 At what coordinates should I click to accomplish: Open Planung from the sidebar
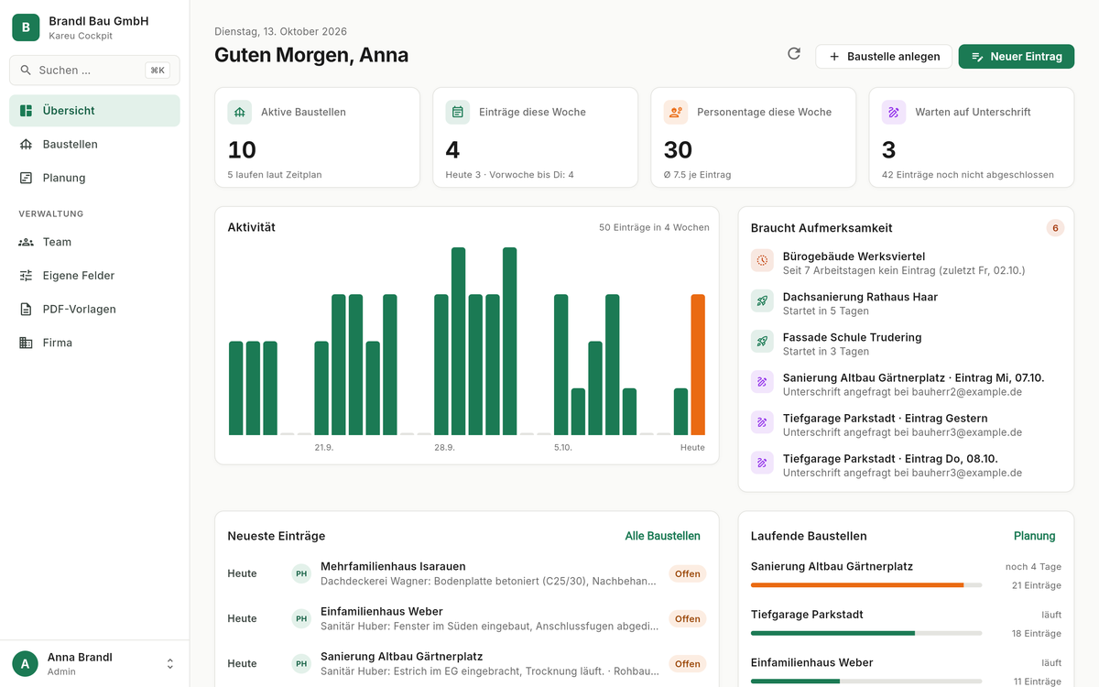tap(94, 178)
